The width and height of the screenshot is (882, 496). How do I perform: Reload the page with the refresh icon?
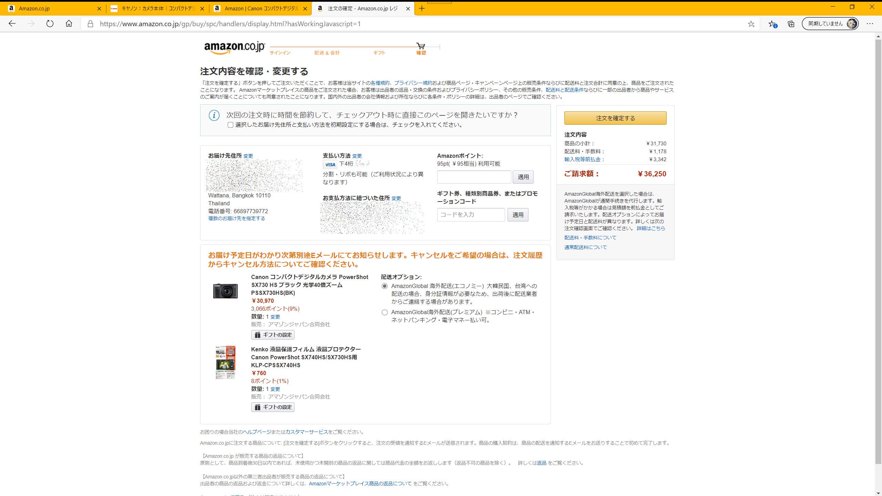tap(50, 23)
